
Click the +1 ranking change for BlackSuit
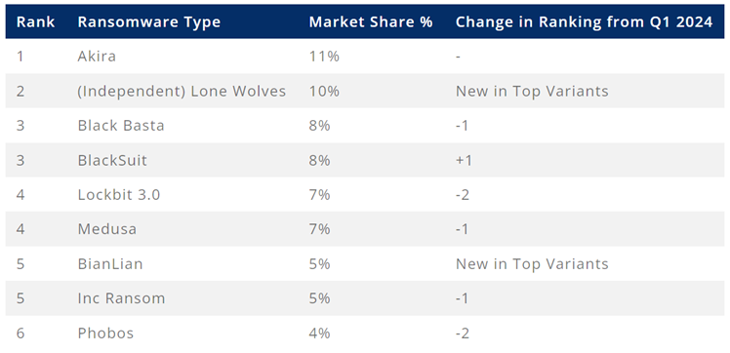464,161
